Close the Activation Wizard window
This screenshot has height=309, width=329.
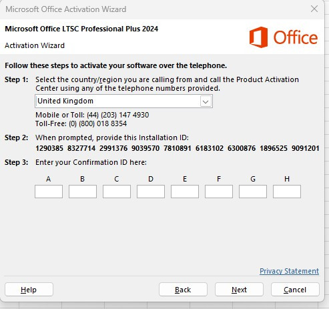(314, 9)
